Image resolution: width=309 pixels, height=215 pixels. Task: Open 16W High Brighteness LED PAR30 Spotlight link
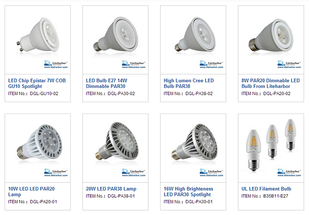pyautogui.click(x=188, y=192)
